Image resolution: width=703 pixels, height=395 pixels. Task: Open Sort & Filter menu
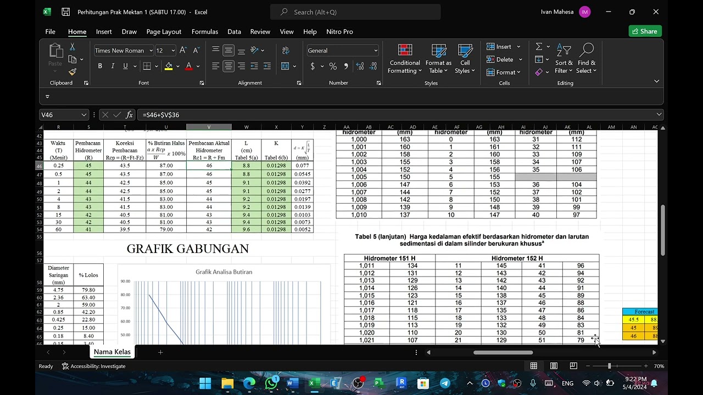563,59
